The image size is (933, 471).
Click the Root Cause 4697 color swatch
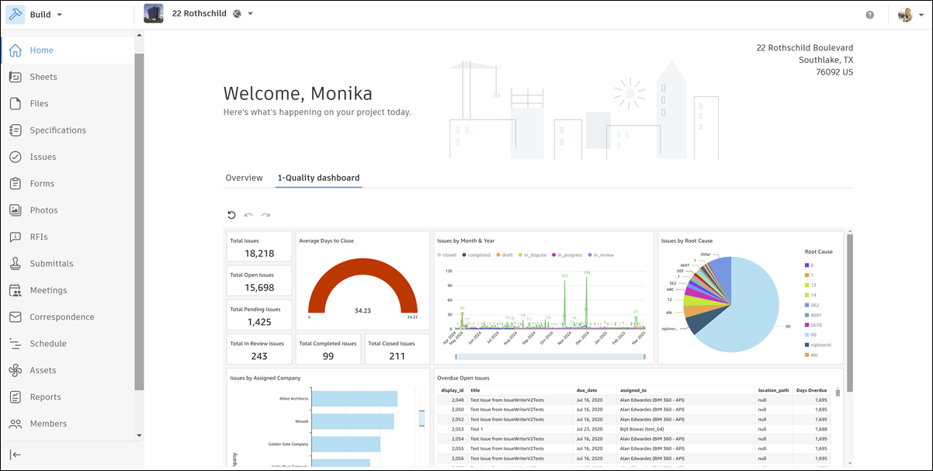[806, 315]
